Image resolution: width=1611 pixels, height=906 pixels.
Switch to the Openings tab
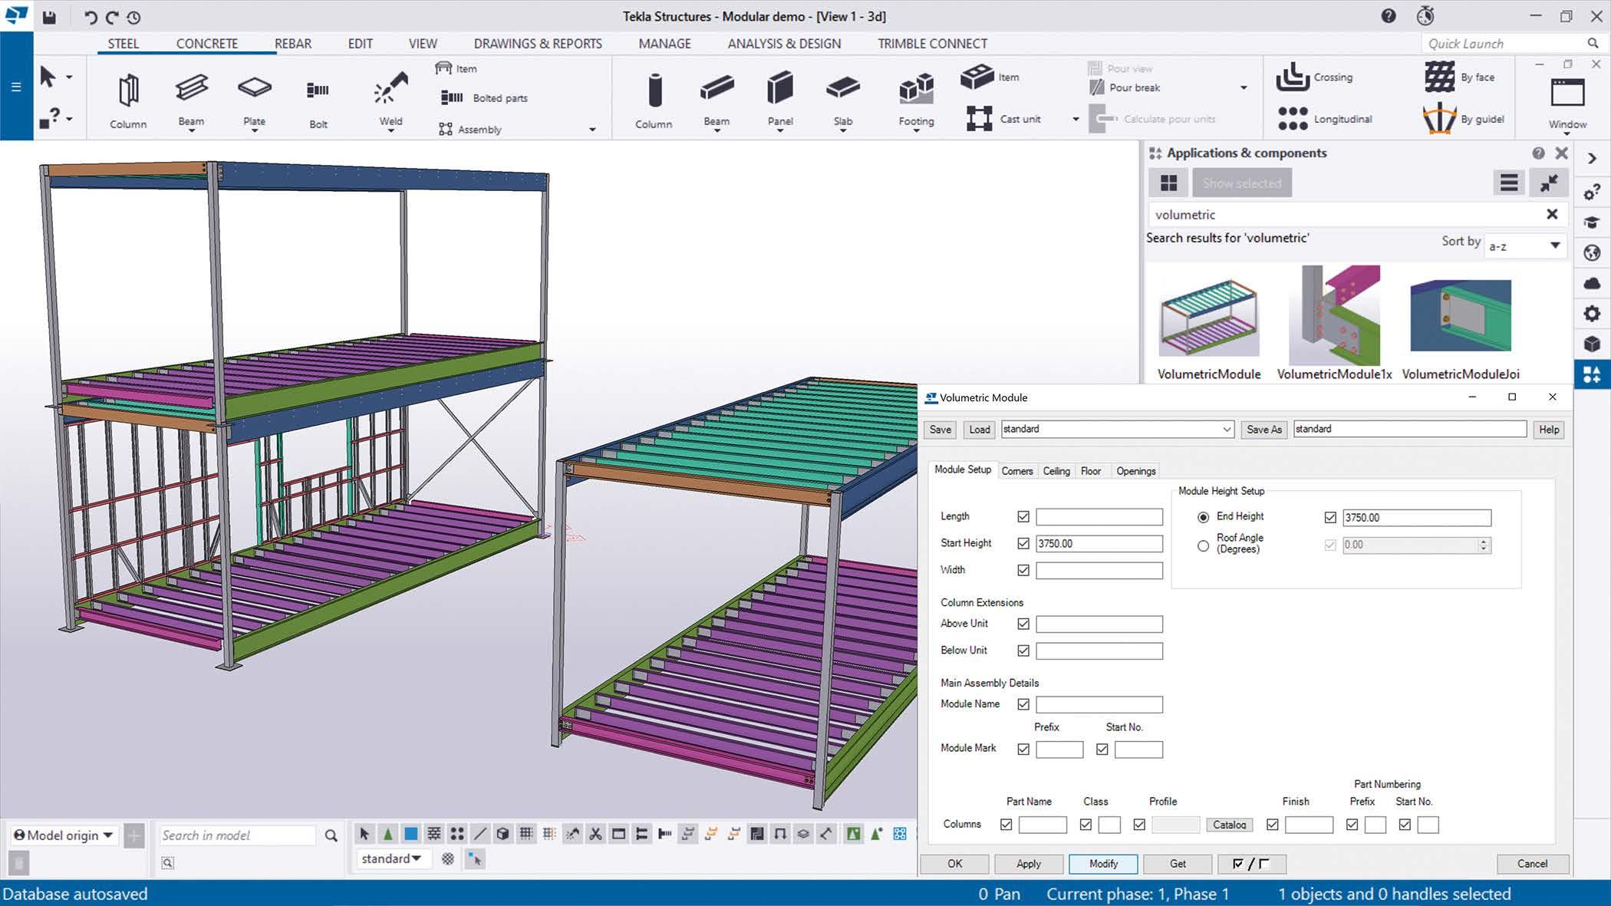(x=1135, y=471)
